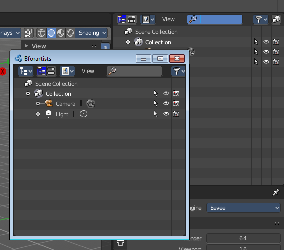Open display mode dropdown in Bforartists window
This screenshot has width=284, height=250.
tap(67, 71)
